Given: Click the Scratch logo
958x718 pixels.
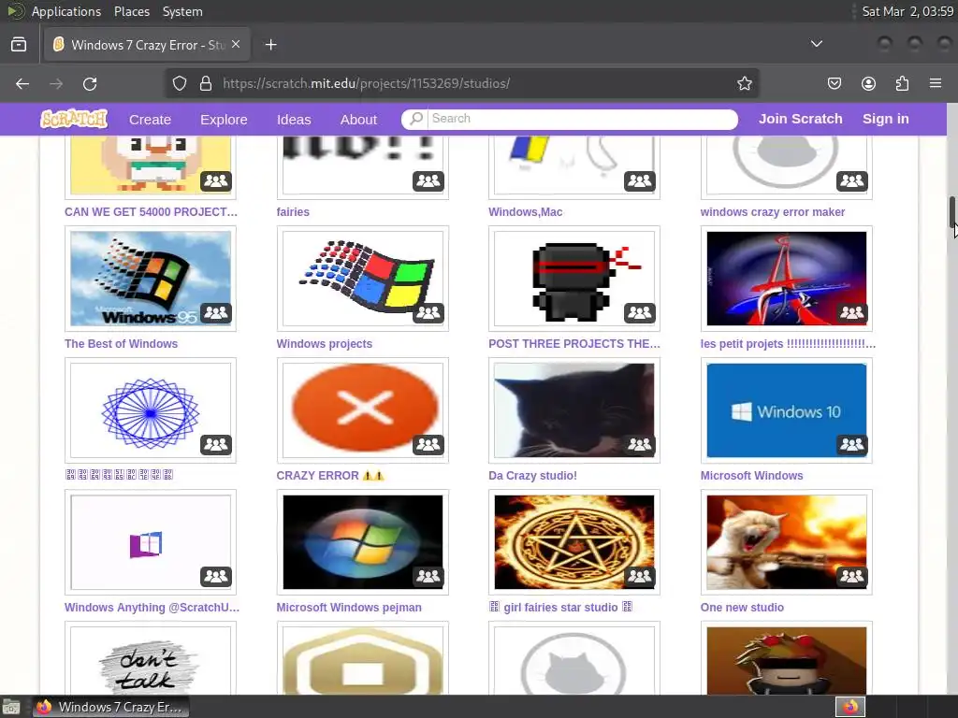Looking at the screenshot, I should click(x=74, y=119).
